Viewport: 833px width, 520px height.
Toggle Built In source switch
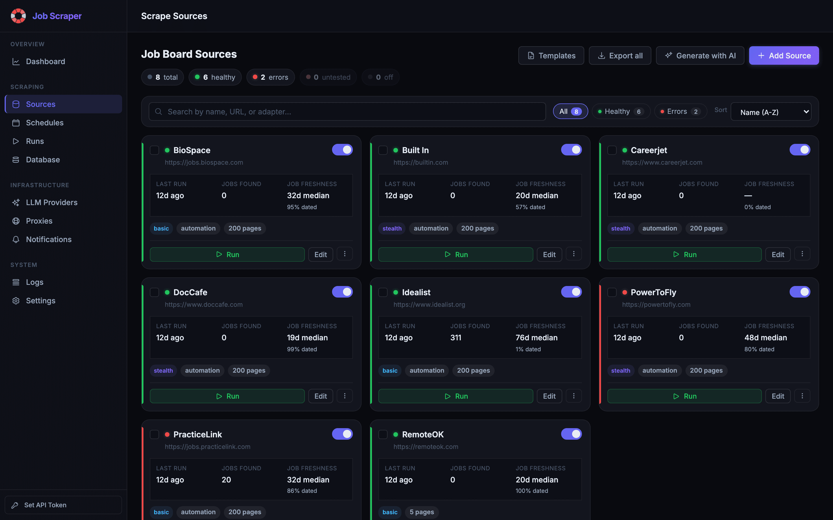coord(572,150)
